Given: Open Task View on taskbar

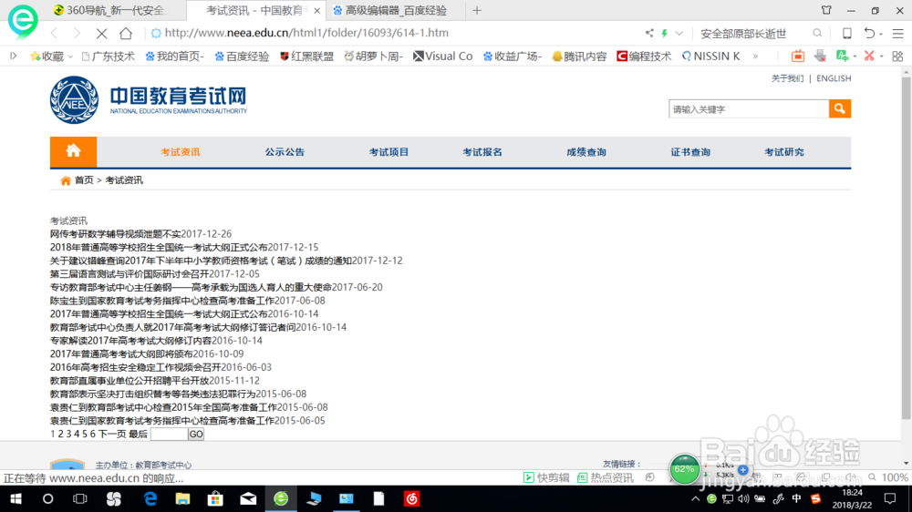Looking at the screenshot, I should click(x=79, y=498).
